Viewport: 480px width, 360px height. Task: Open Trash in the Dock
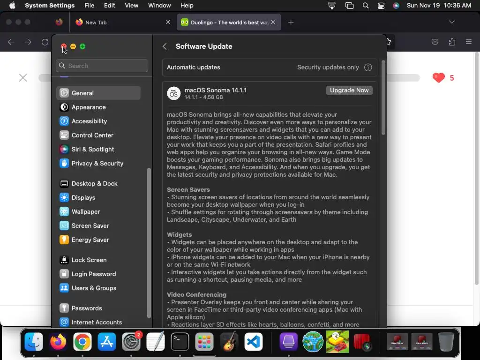coord(446,342)
